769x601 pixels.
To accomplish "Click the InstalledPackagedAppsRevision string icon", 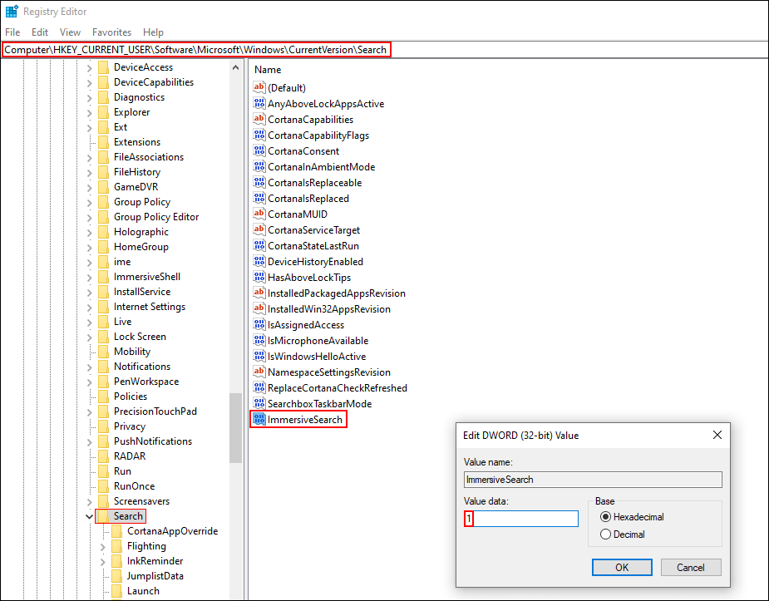I will 259,293.
